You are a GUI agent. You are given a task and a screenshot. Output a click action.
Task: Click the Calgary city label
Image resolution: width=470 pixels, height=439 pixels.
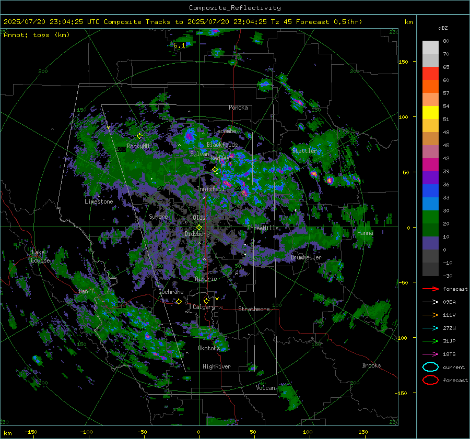click(x=204, y=307)
